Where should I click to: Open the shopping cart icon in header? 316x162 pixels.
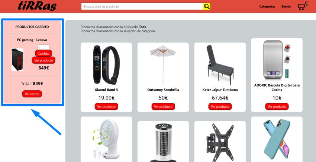tap(303, 6)
